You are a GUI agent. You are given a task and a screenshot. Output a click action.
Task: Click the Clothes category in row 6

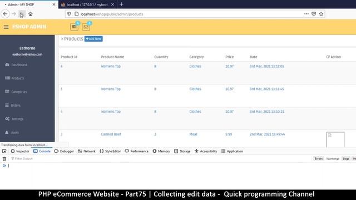[x=195, y=66]
